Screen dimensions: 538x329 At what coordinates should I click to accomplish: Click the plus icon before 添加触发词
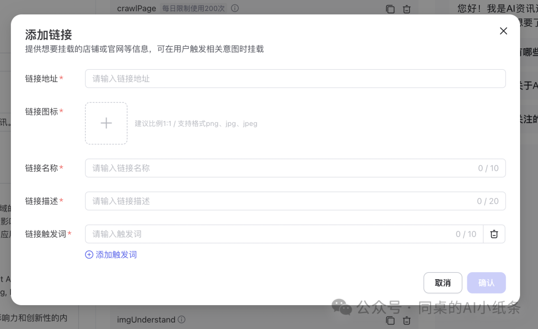coord(89,254)
